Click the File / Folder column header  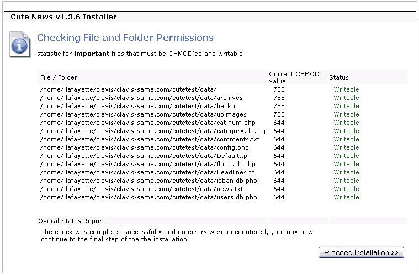[59, 77]
